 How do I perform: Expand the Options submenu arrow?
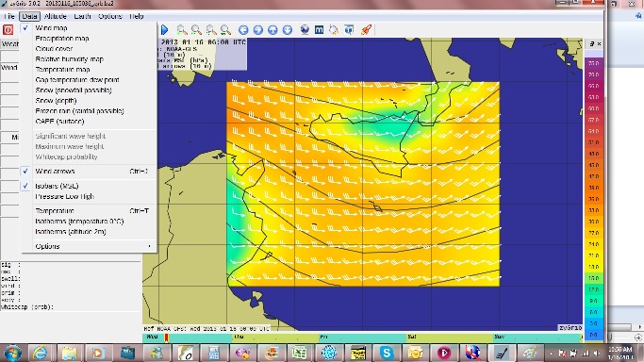(150, 246)
